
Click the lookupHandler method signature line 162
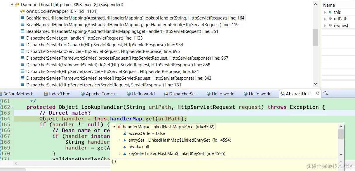point(175,107)
